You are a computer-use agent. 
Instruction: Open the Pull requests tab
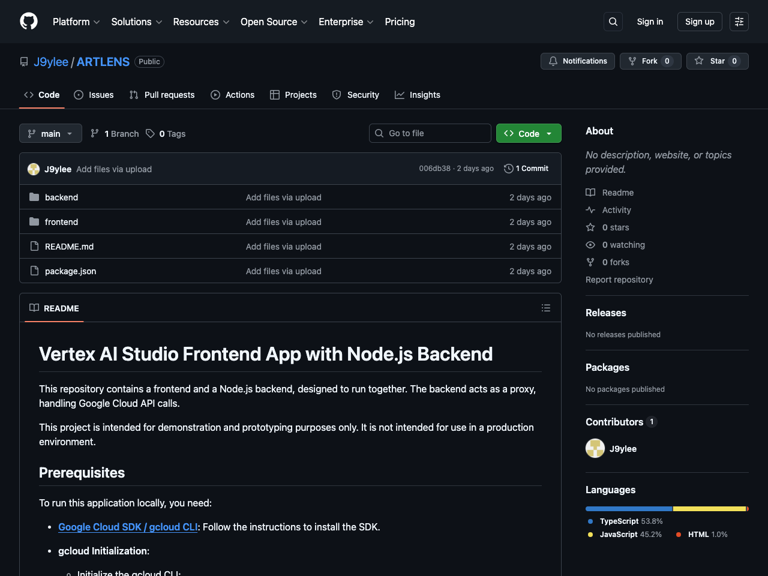point(162,95)
